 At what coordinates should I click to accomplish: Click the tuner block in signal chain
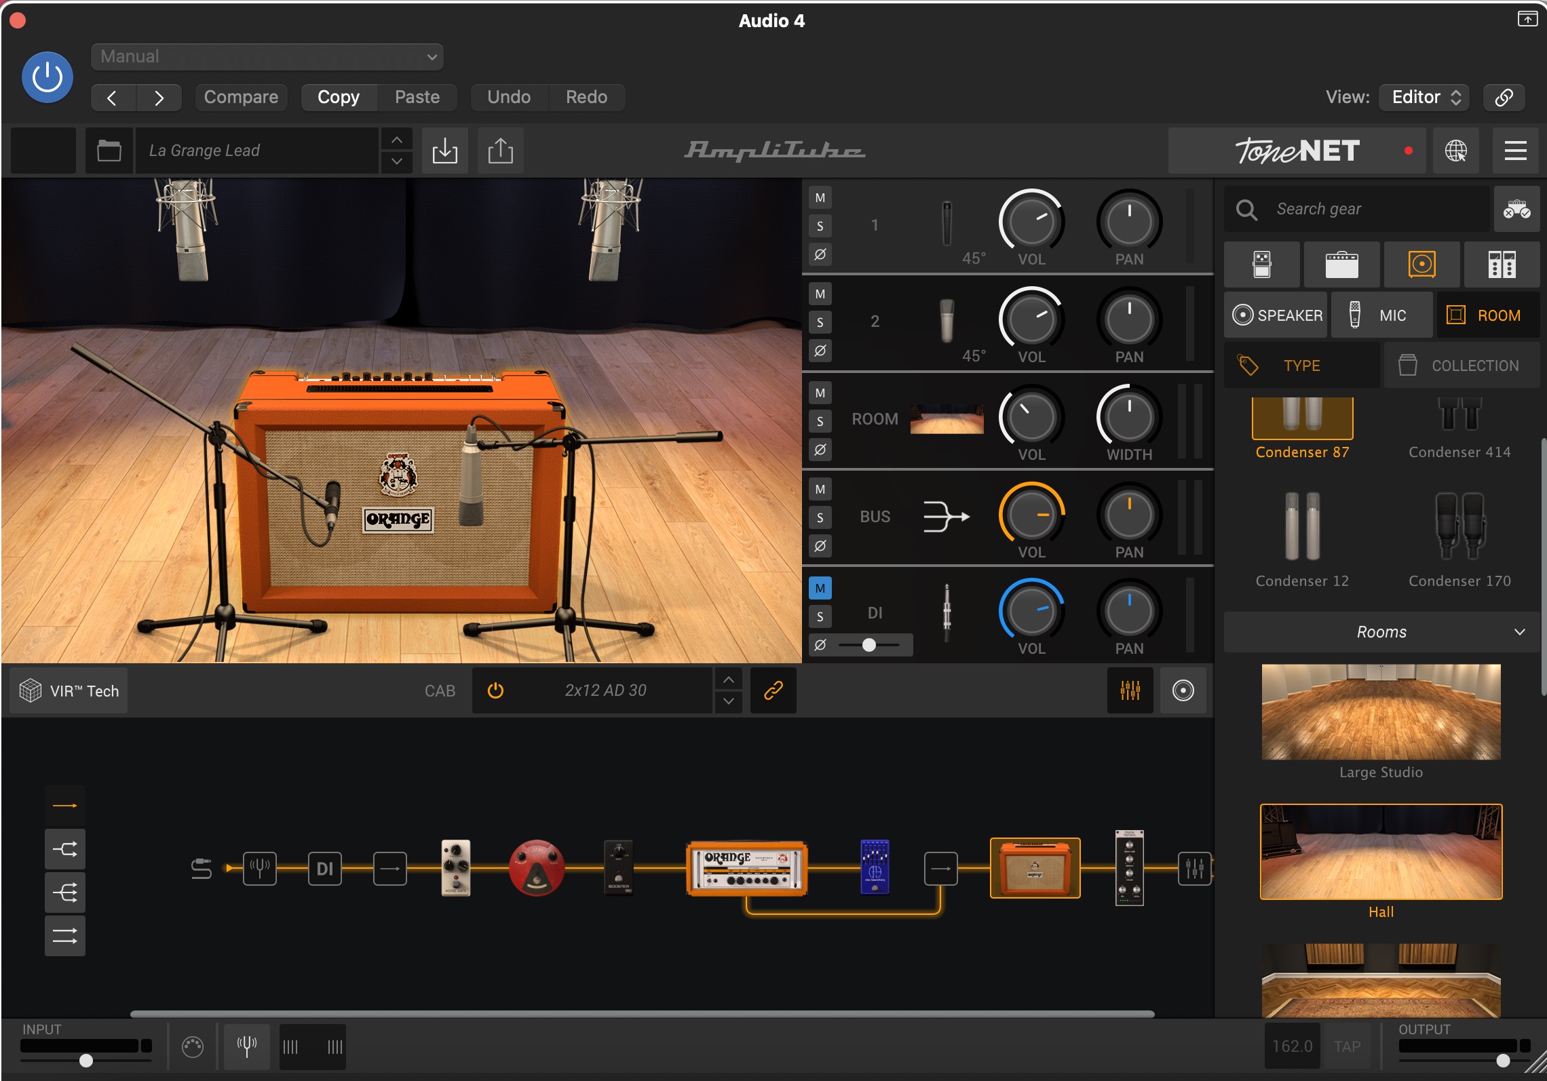tap(260, 869)
